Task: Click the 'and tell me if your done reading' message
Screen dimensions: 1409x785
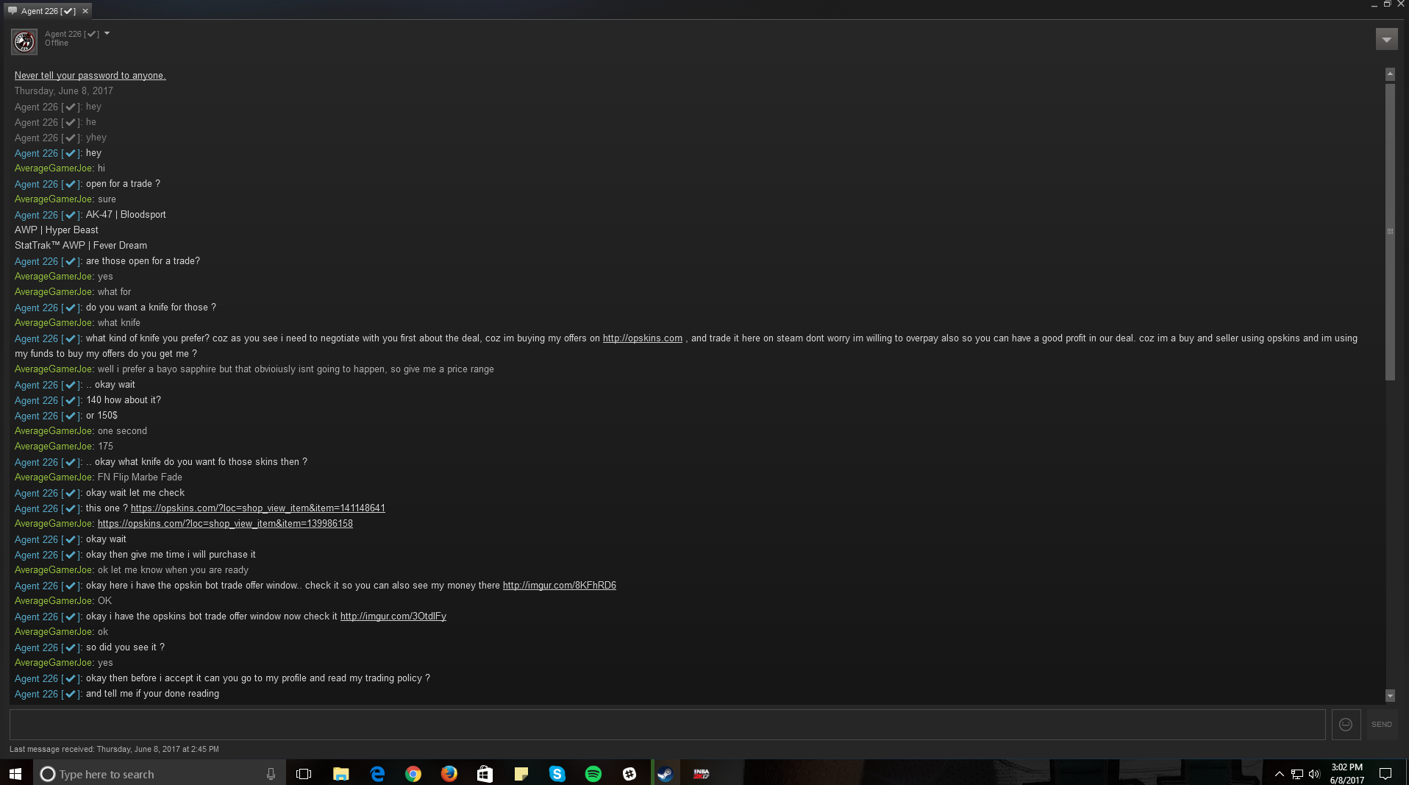Action: [152, 694]
